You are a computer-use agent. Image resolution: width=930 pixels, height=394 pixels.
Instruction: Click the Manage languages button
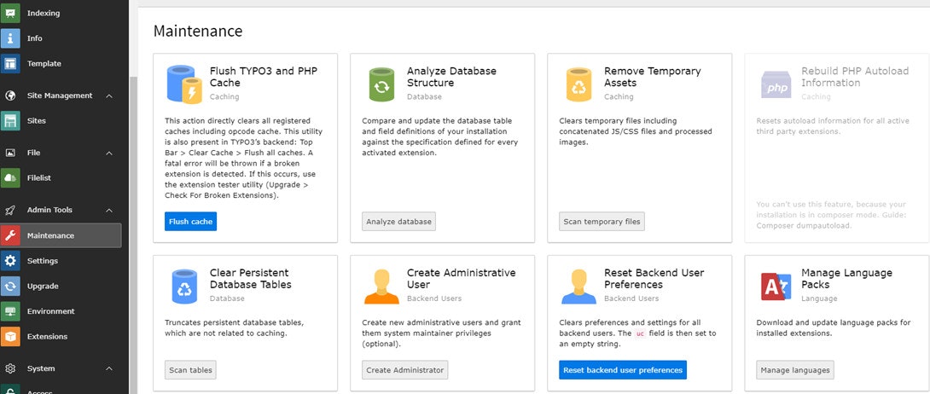[x=794, y=370]
